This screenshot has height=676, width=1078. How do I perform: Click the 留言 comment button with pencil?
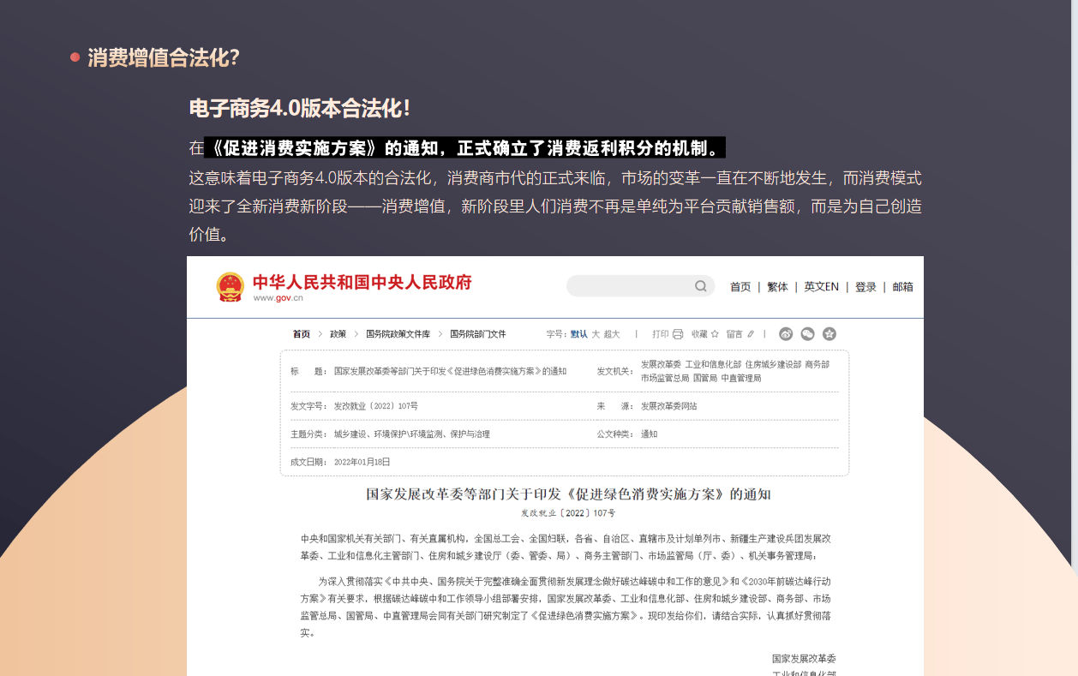point(740,334)
